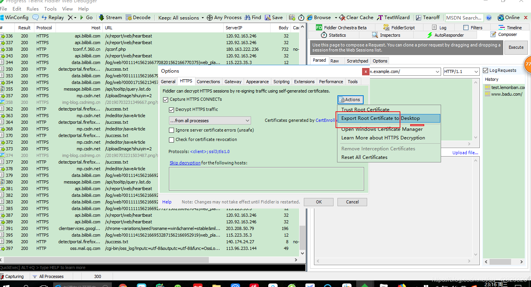Open the Filters tab

(x=473, y=28)
